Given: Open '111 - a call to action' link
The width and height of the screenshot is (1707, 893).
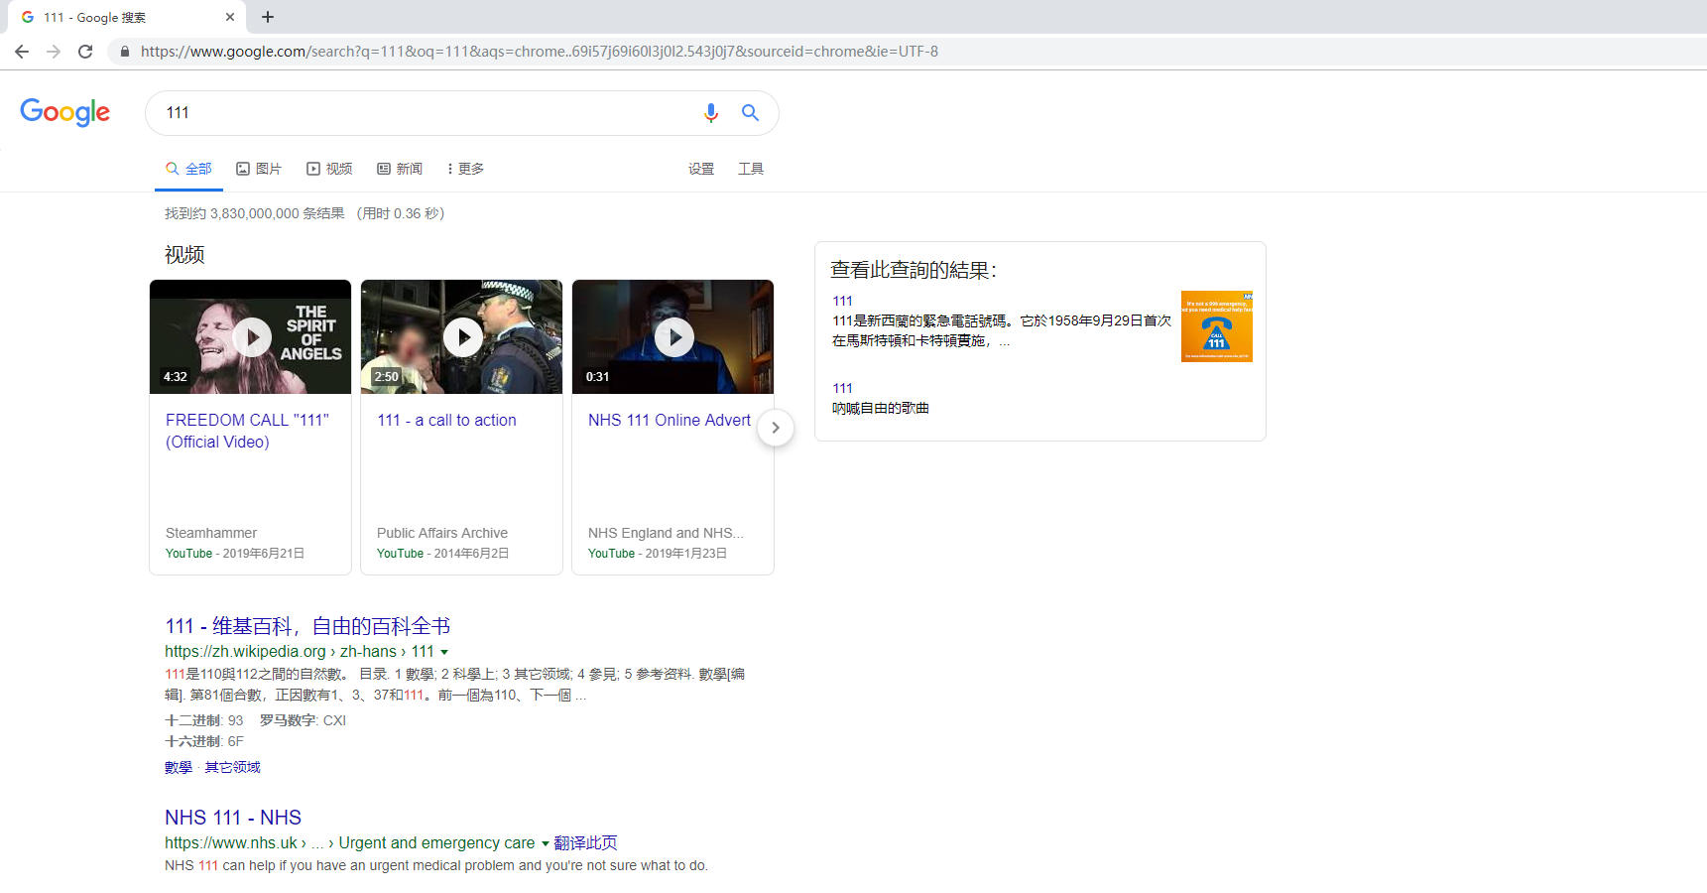Looking at the screenshot, I should pos(446,420).
